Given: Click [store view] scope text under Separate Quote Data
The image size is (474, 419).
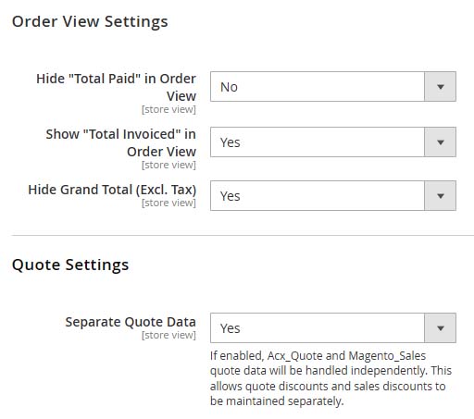Looking at the screenshot, I should pos(168,335).
